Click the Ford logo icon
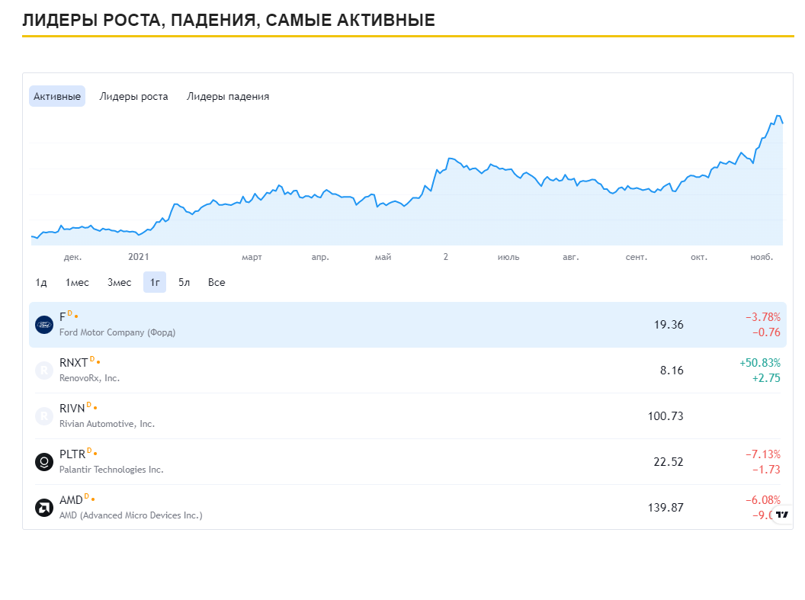Viewport: 805px width, 600px height. tap(44, 325)
